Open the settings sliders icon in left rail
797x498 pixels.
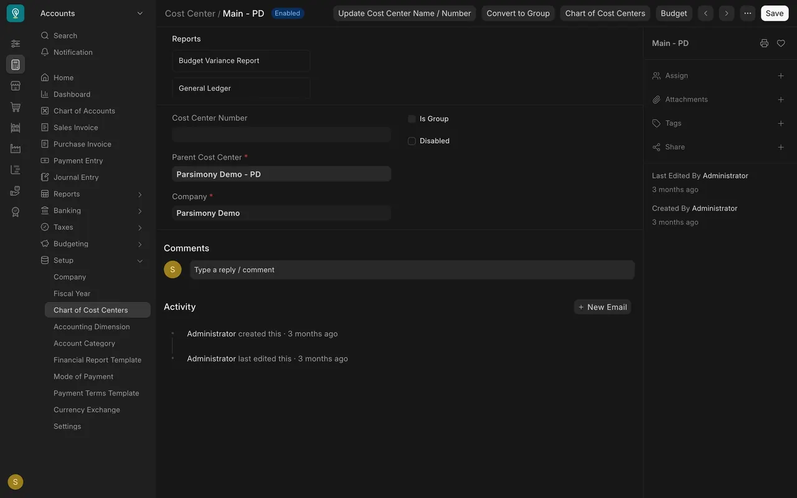pos(16,43)
